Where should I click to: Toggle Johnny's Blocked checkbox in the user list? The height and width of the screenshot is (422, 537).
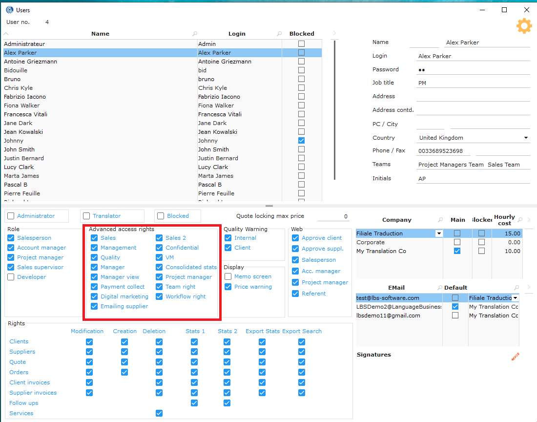click(x=301, y=141)
